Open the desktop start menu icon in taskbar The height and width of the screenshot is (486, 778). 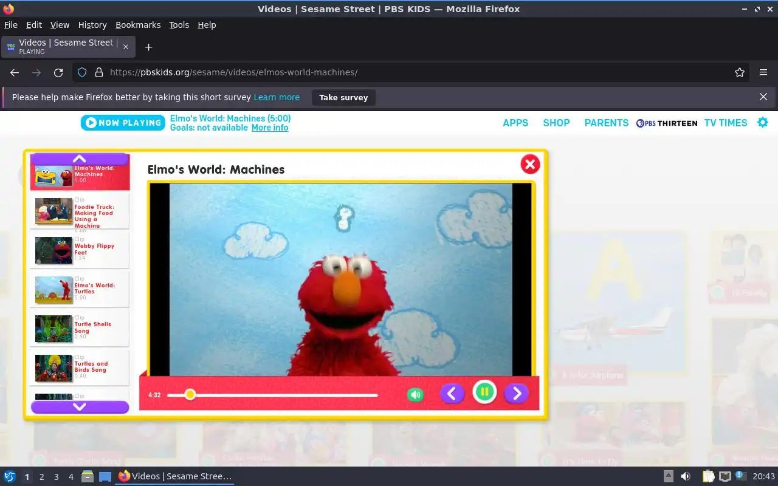click(10, 476)
